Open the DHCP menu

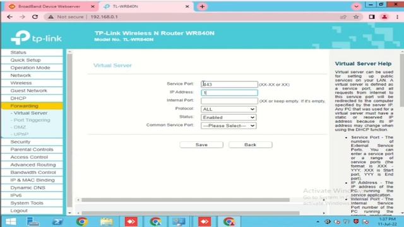pos(32,98)
